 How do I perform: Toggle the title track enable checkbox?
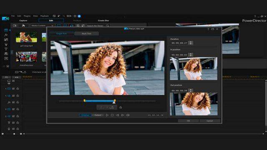[x=13, y=122]
